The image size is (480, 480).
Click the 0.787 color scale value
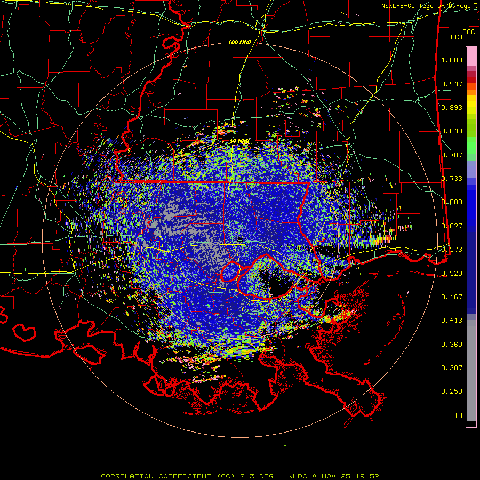pyautogui.click(x=452, y=155)
